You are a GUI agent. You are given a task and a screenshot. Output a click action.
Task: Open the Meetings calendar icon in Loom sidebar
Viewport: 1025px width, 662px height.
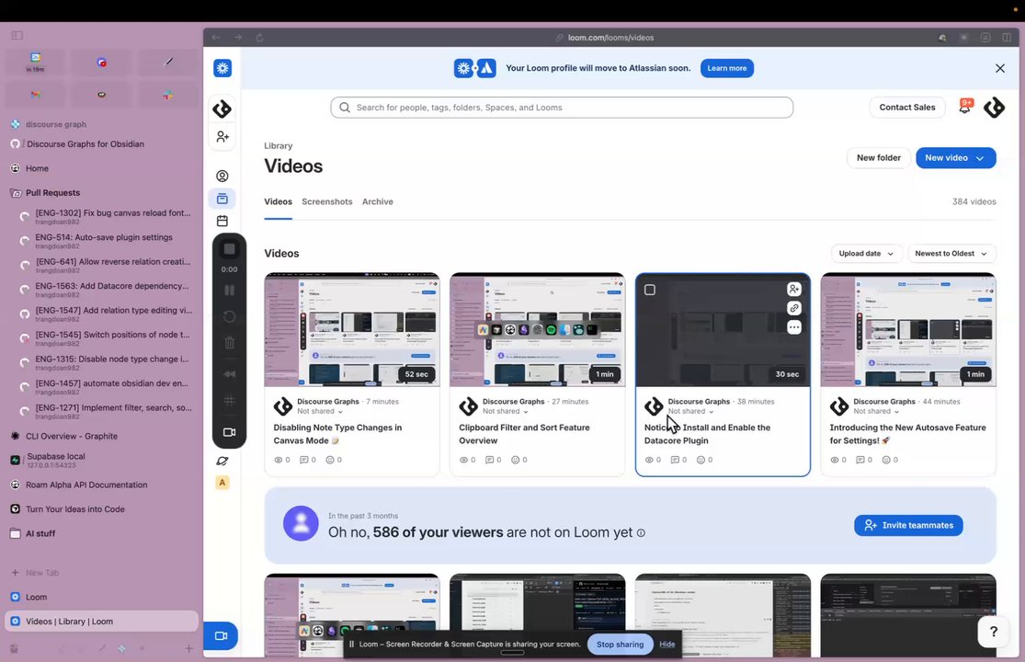(x=222, y=221)
